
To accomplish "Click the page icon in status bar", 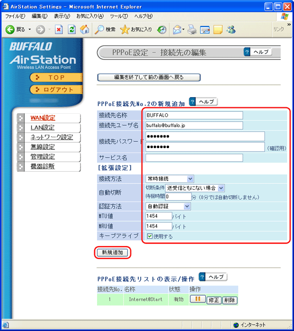I will (5, 325).
